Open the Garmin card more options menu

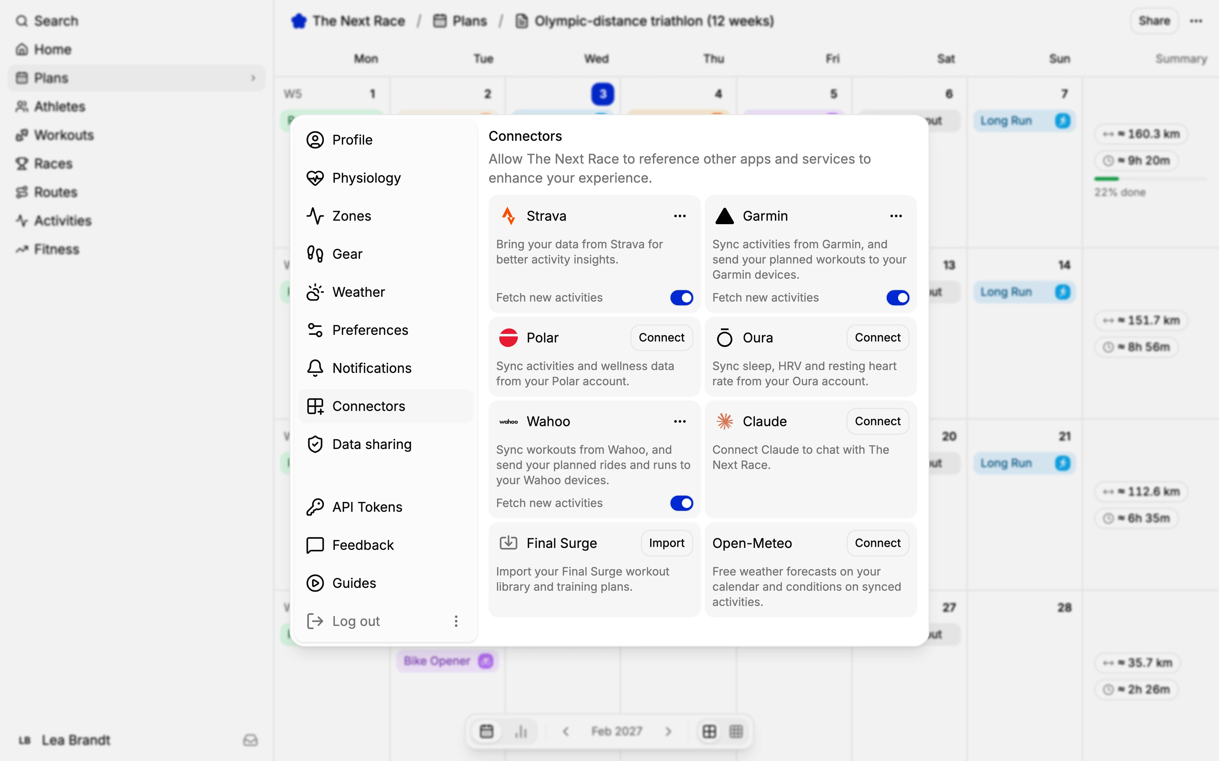(896, 216)
